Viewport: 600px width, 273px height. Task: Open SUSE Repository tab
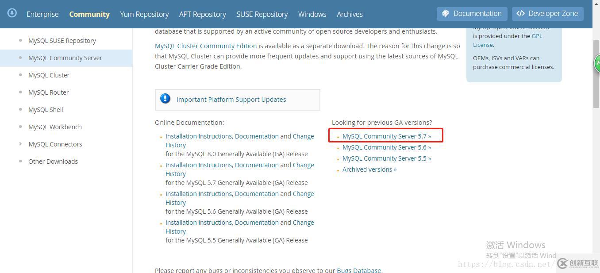pos(262,14)
